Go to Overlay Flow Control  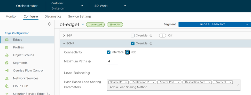pos(28,70)
